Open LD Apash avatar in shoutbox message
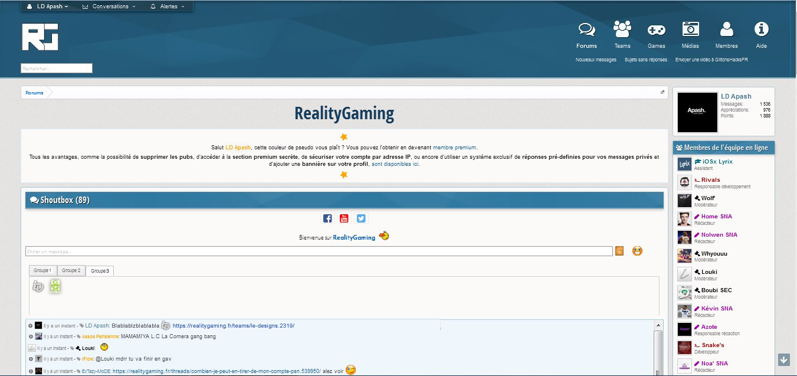This screenshot has width=797, height=376. pos(38,325)
